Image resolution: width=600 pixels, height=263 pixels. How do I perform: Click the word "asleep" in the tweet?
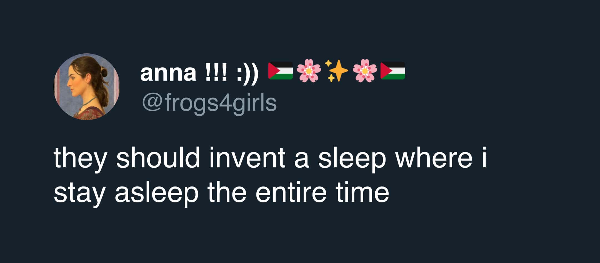[157, 192]
